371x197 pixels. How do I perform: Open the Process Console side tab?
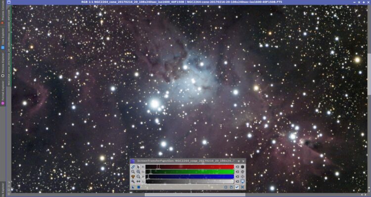click(x=2, y=14)
